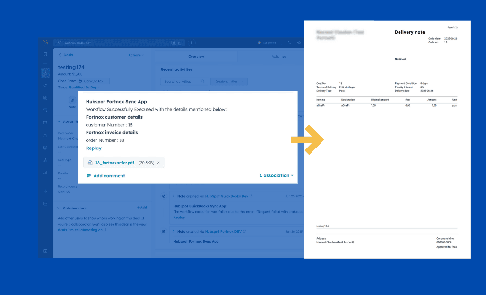Expand the QuickBooks Dev note chevron
This screenshot has width=486, height=295.
click(173, 196)
